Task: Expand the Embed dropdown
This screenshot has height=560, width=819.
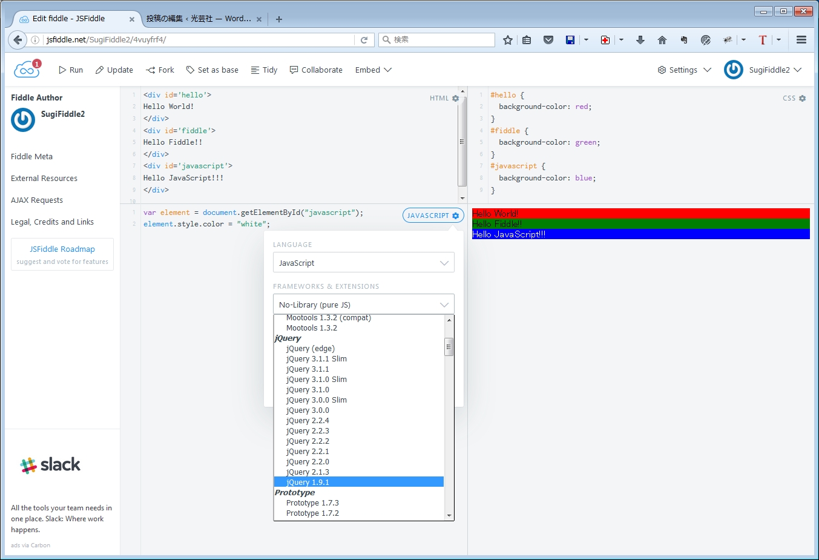Action: pyautogui.click(x=373, y=70)
